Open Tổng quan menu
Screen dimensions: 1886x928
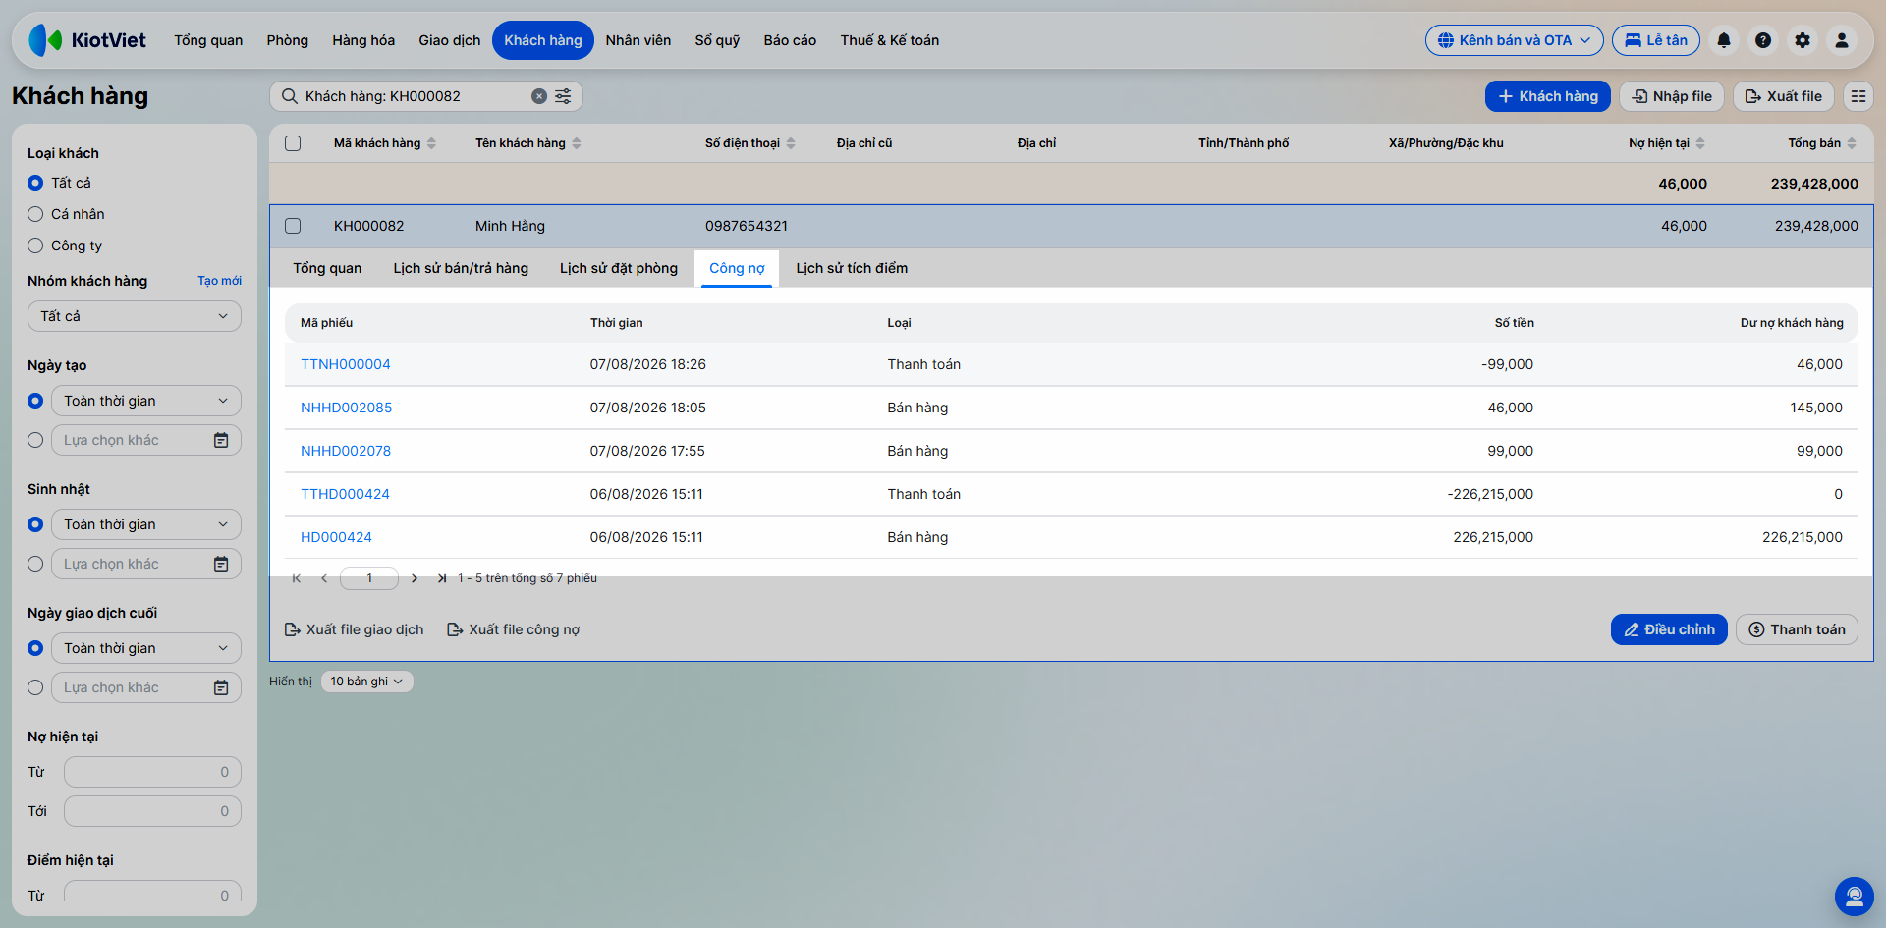point(208,40)
